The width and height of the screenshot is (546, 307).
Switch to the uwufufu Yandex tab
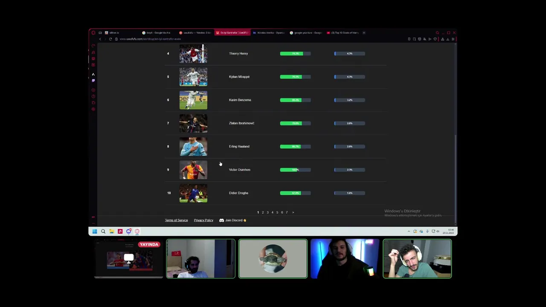pyautogui.click(x=196, y=33)
